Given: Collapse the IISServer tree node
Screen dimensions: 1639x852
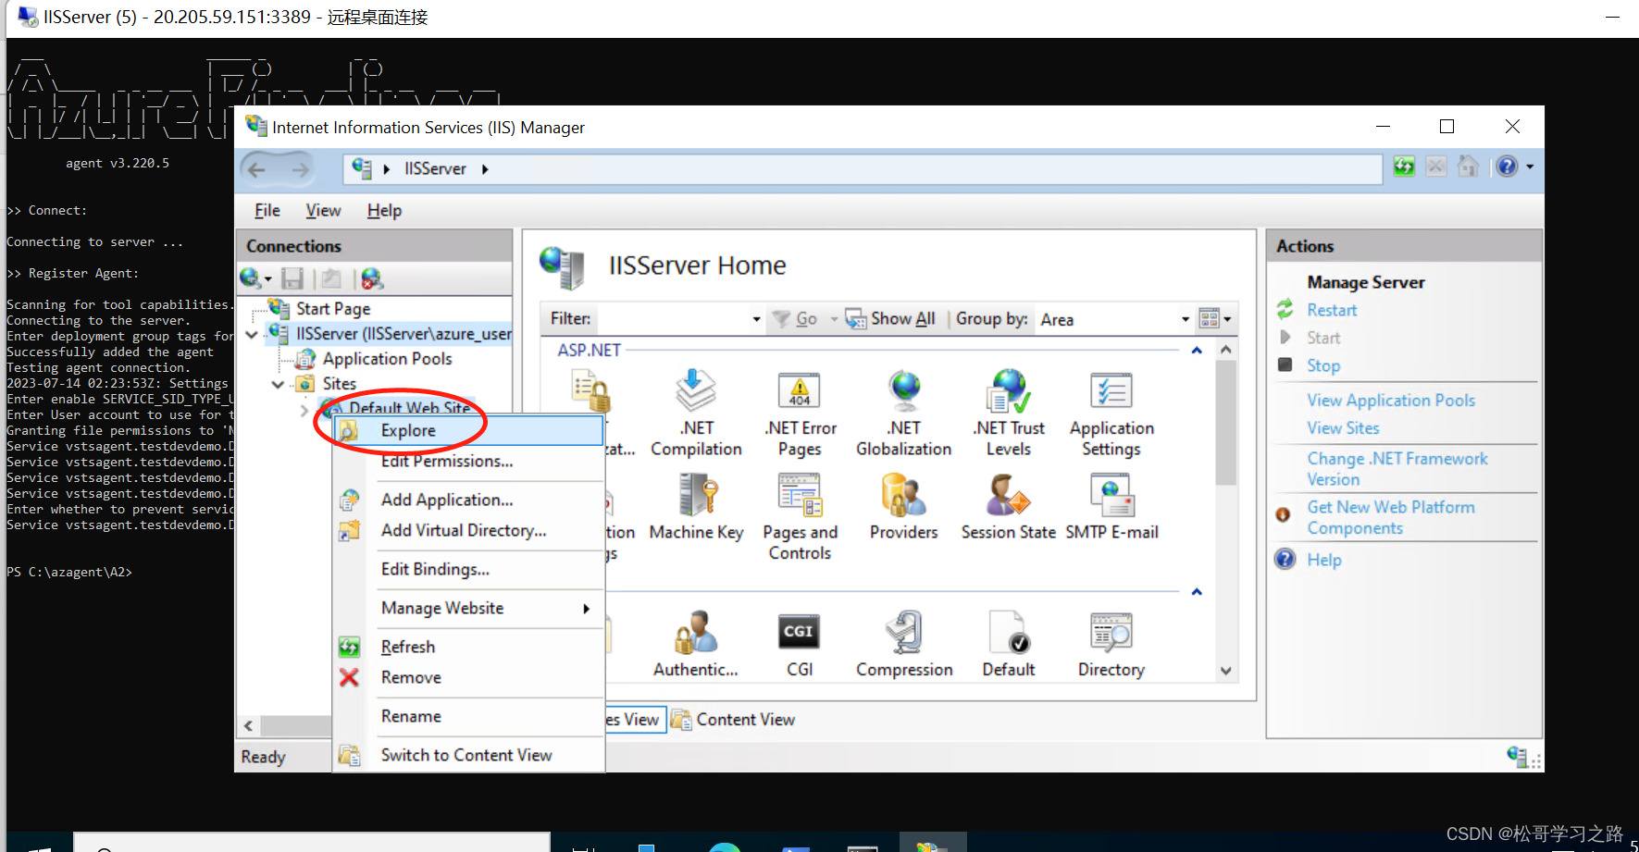Looking at the screenshot, I should [x=252, y=334].
